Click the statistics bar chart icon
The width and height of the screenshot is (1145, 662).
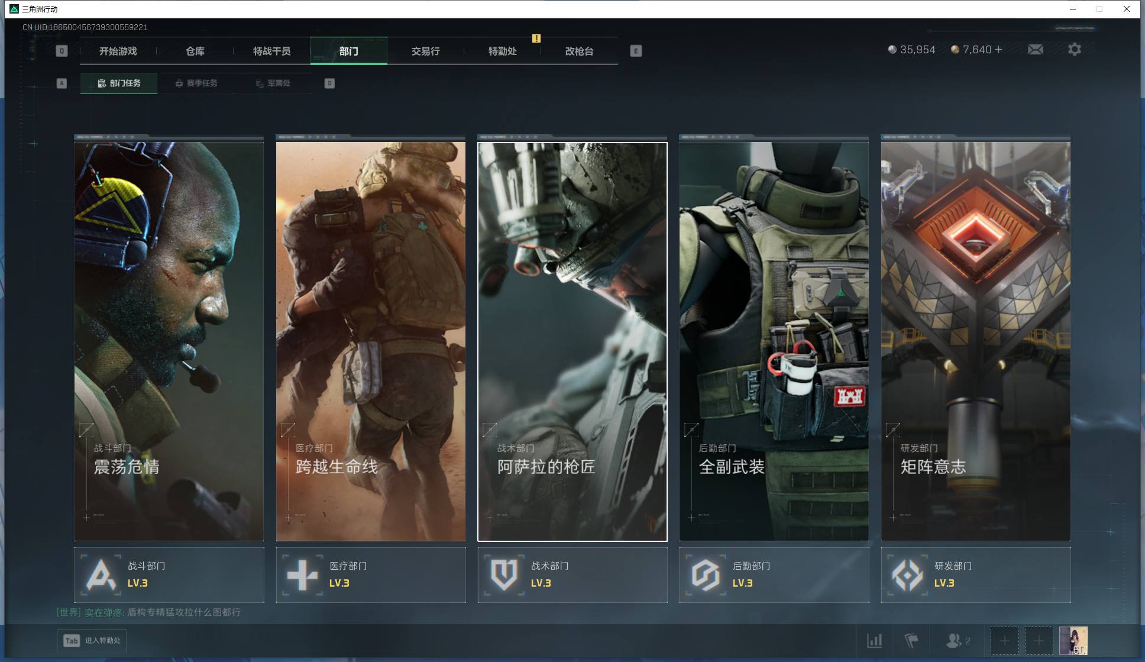coord(874,640)
